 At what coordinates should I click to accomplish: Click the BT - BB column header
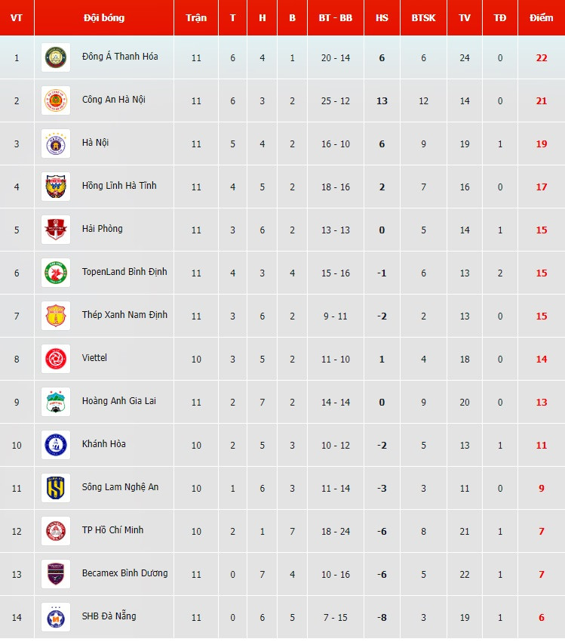click(336, 18)
